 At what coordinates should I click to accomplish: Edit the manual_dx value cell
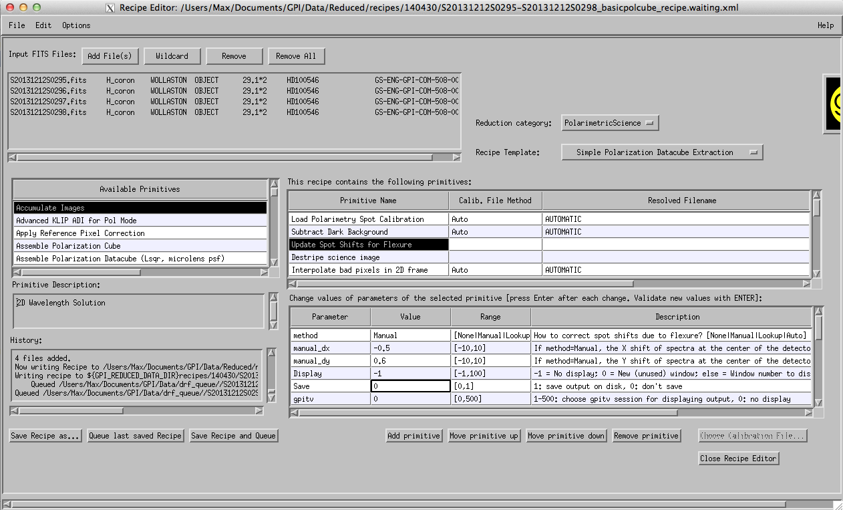410,348
